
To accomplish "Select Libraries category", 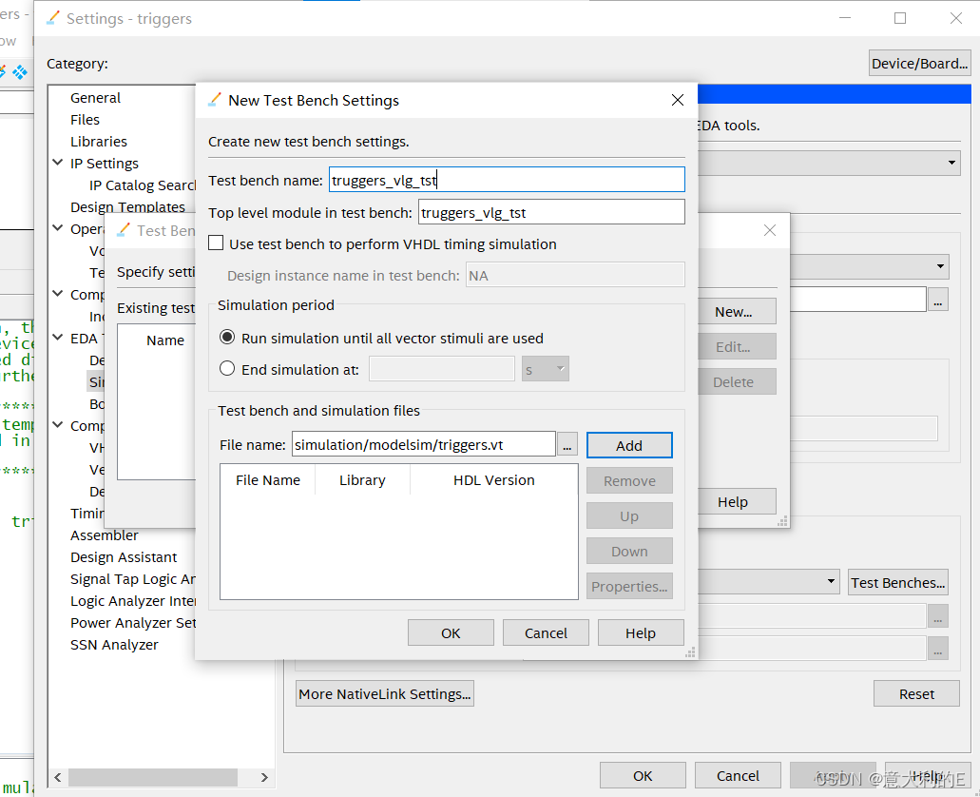I will tap(99, 142).
